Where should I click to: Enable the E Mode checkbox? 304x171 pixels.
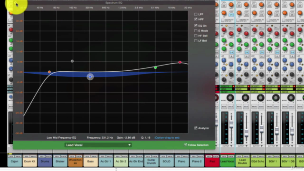(x=196, y=30)
